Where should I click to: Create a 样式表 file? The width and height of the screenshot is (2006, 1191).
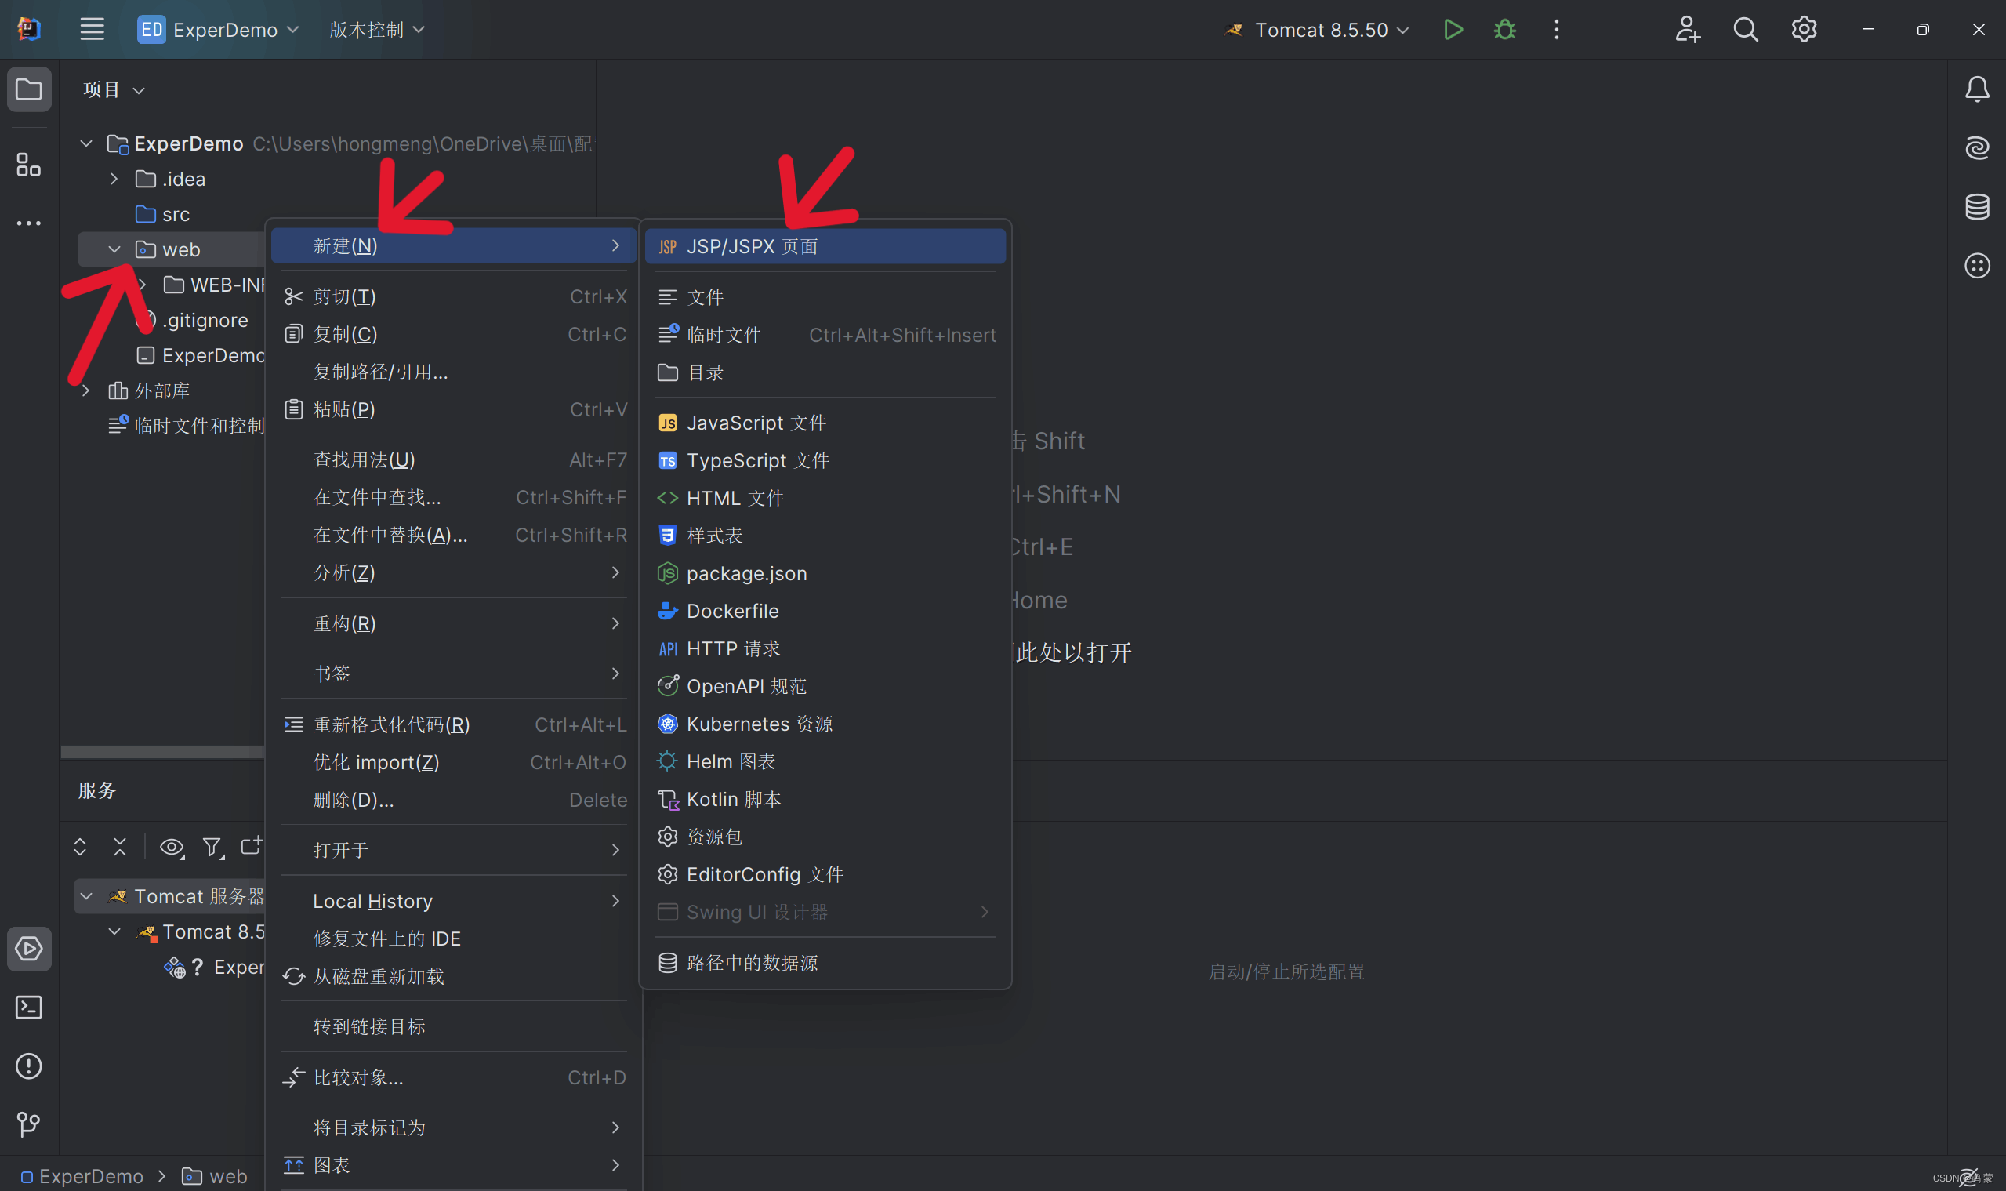click(825, 536)
